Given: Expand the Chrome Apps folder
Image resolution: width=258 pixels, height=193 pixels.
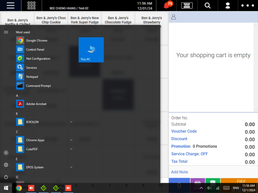Looking at the screenshot, I should pyautogui.click(x=71, y=140).
